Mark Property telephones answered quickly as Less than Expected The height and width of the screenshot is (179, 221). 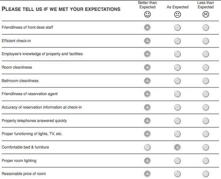[206, 121]
